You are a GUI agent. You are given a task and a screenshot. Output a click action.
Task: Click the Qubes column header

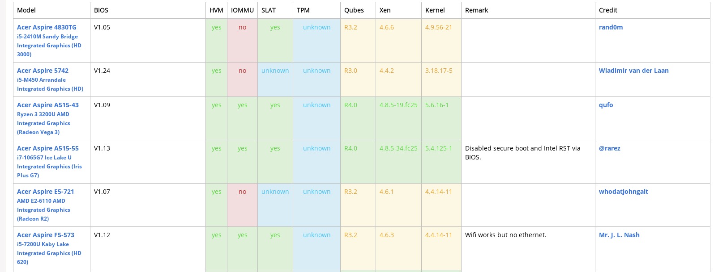pos(354,10)
